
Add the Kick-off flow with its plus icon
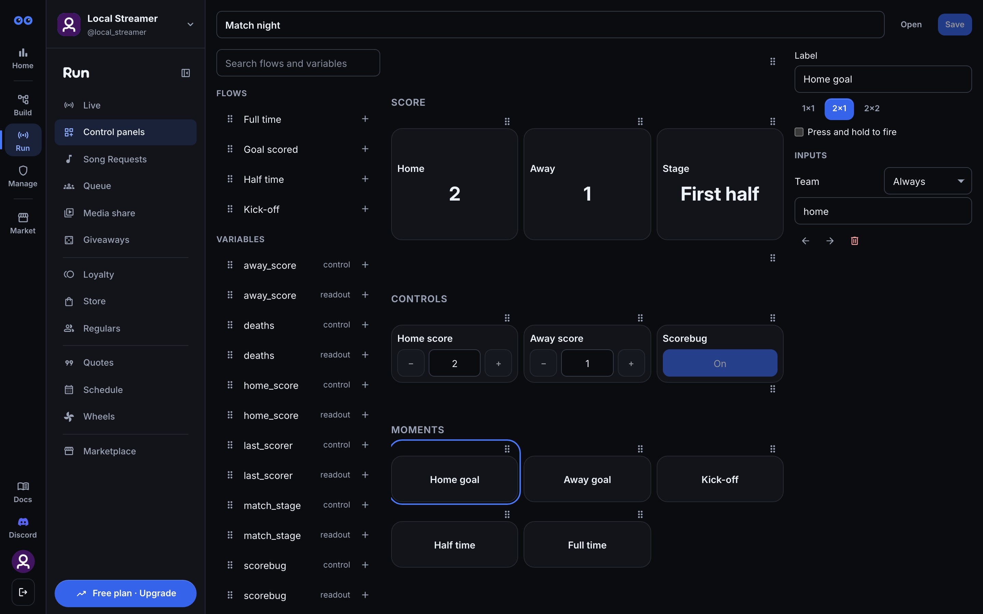point(365,209)
